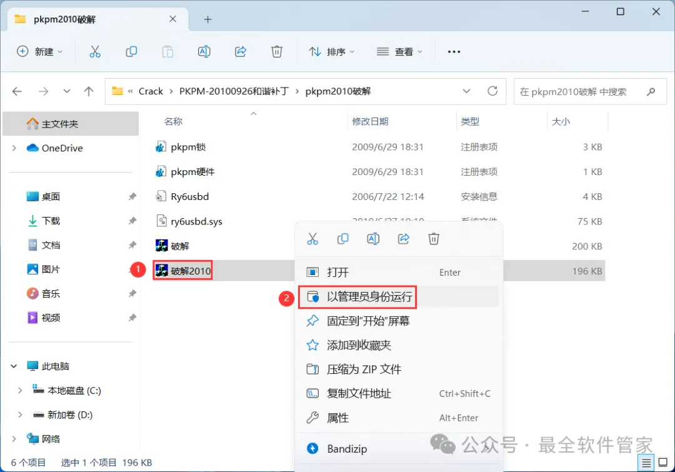
Task: Sort by the 名称 column header
Action: click(x=173, y=121)
